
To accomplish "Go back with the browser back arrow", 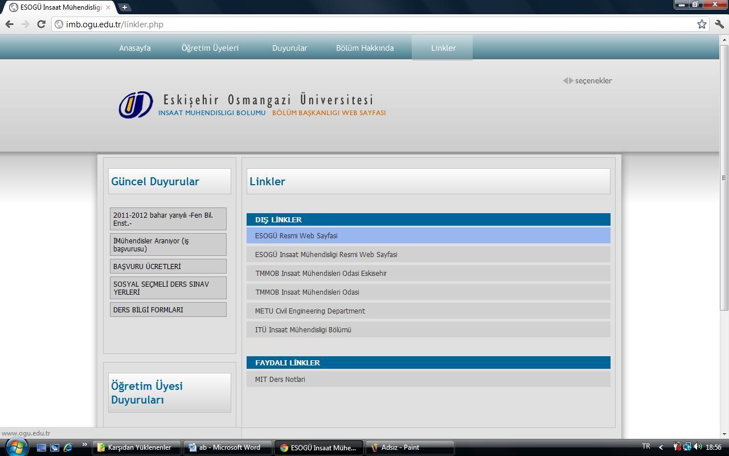I will point(9,24).
